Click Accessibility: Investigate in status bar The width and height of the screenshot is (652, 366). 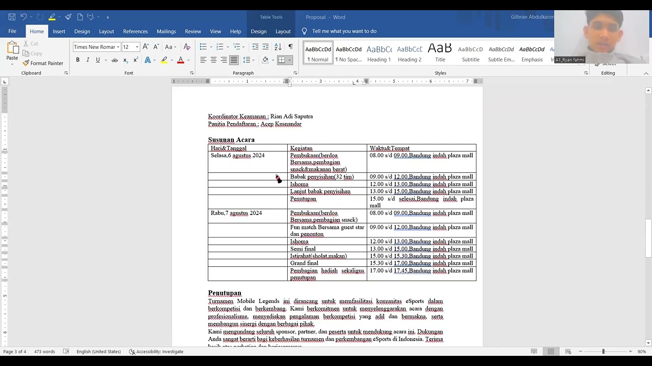pos(156,351)
